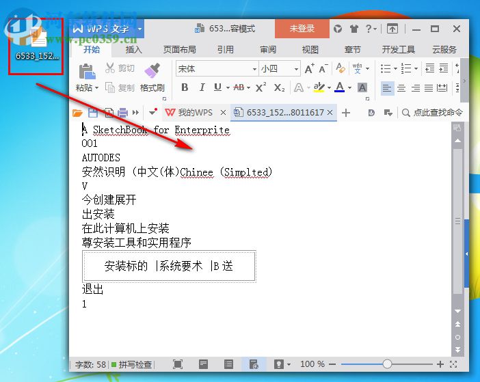
Task: Open the font name 宋体 dropdown
Action: [x=254, y=69]
